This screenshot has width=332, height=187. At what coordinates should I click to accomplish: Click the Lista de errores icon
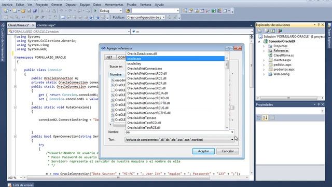click(9, 185)
